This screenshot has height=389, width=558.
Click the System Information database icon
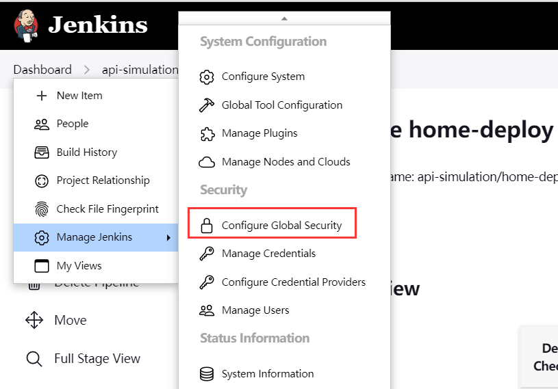coord(207,374)
